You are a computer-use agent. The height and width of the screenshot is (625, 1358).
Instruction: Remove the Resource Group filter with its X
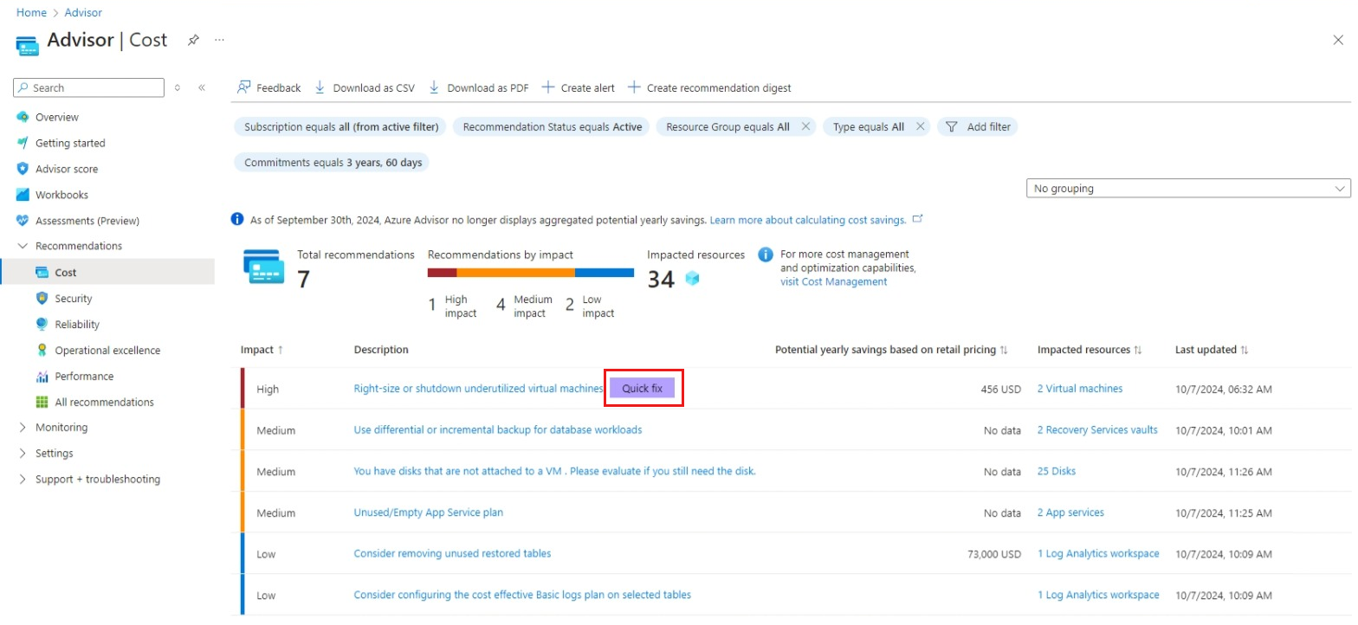[805, 126]
